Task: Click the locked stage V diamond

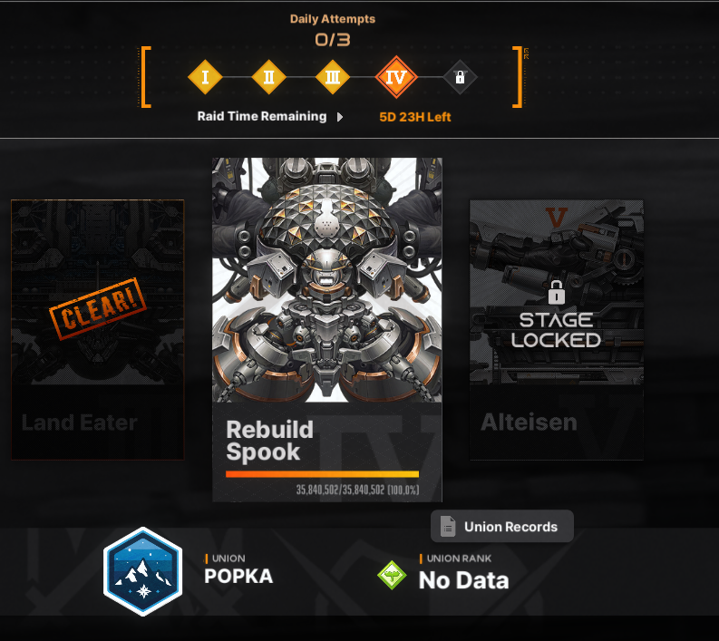Action: (460, 77)
